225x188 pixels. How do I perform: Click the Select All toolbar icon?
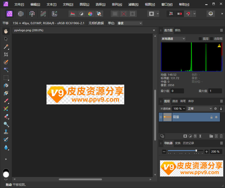pyautogui.click(x=115, y=14)
